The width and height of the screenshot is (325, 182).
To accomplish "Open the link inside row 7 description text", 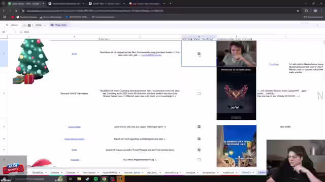I will tap(151, 55).
